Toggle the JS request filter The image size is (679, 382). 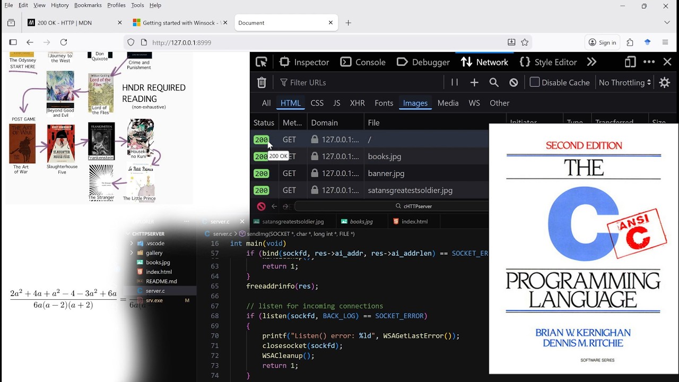pos(337,103)
